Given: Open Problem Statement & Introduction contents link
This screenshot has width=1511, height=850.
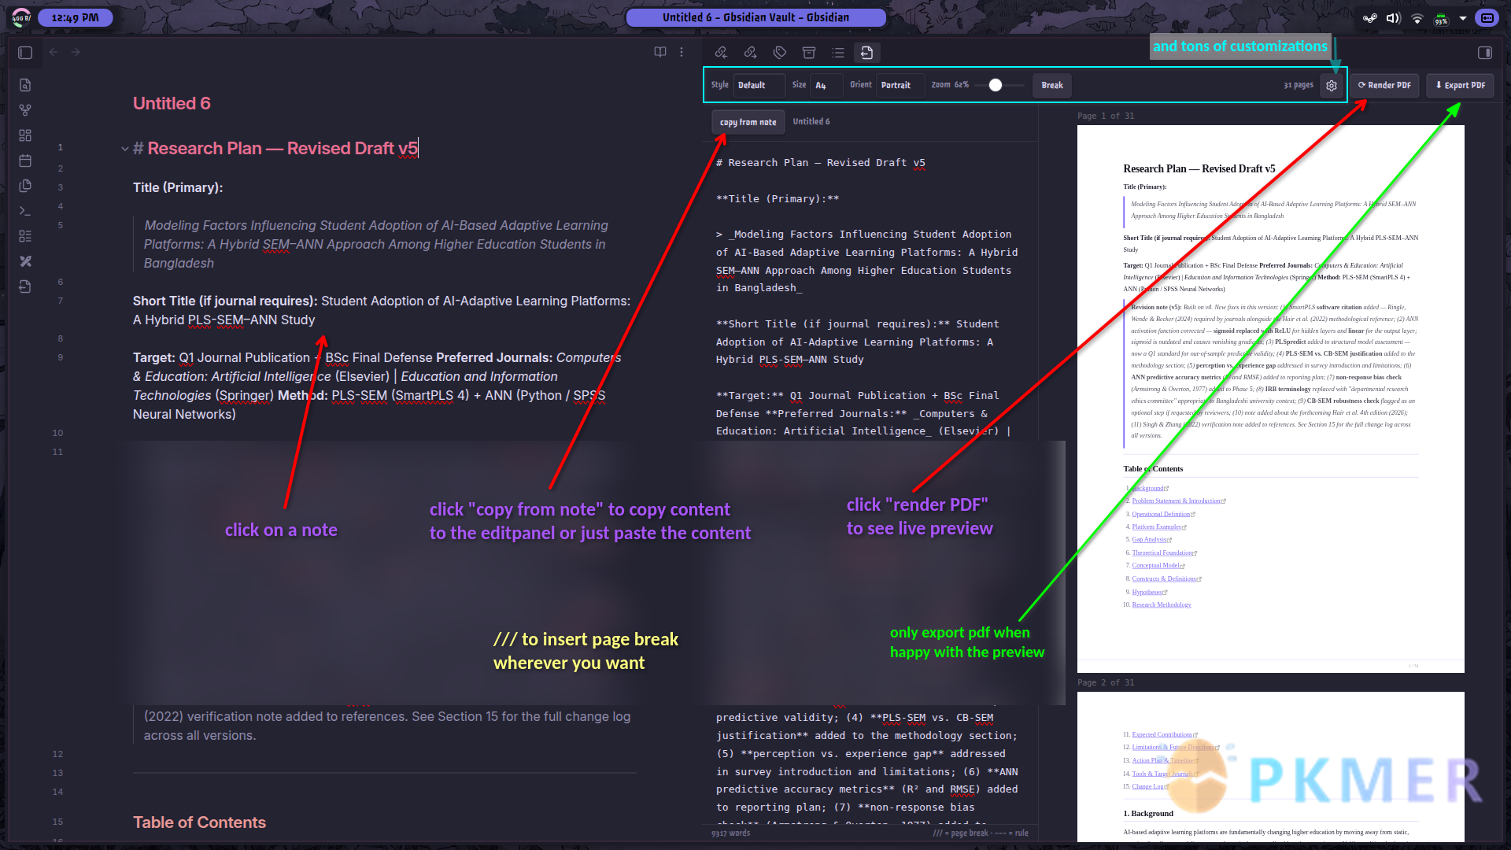Looking at the screenshot, I should coord(1177,501).
